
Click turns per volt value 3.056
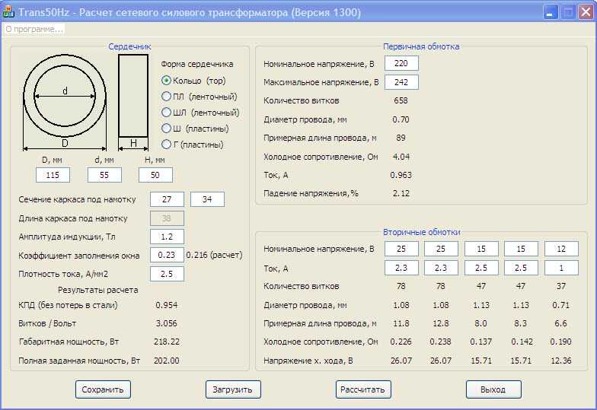(x=167, y=323)
